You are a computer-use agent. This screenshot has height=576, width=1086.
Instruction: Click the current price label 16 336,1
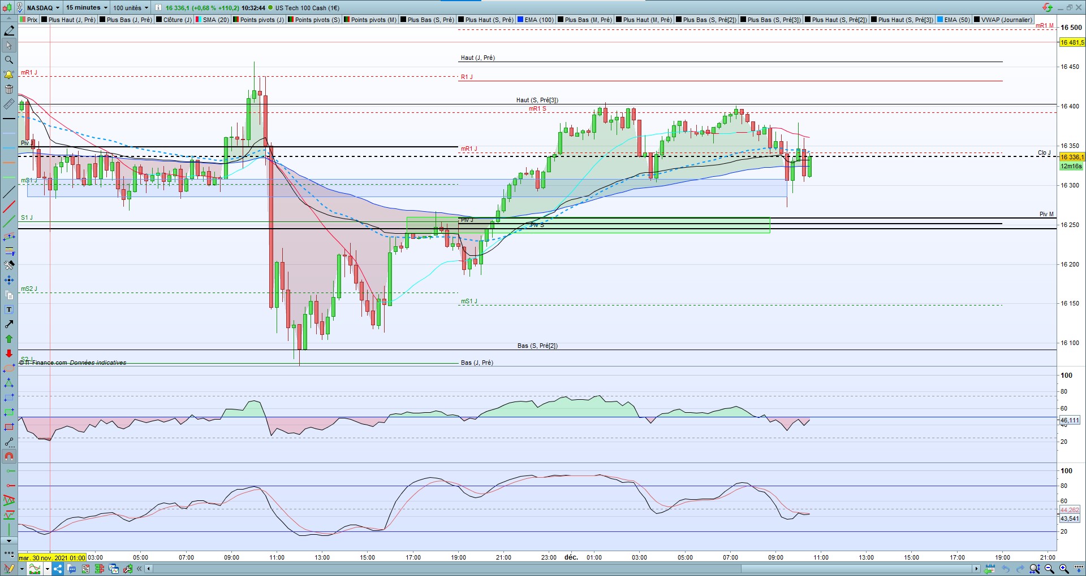[x=1072, y=157]
